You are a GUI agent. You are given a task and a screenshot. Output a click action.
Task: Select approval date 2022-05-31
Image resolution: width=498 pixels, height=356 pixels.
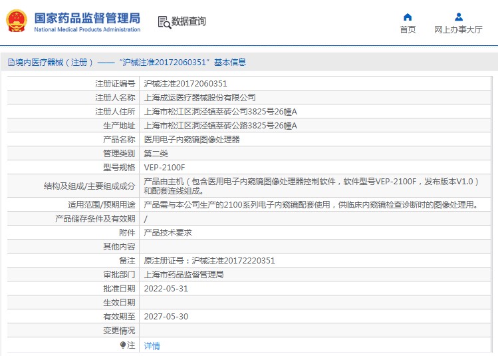(x=166, y=289)
